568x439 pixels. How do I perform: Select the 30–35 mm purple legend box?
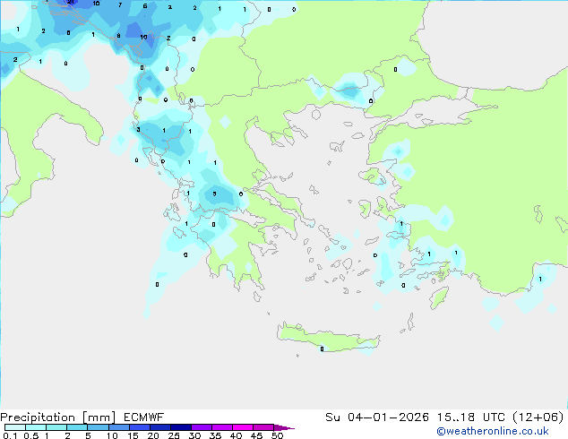coord(201,427)
